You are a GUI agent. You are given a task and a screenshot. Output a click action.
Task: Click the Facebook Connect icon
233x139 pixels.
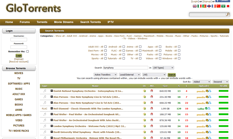(223, 1)
